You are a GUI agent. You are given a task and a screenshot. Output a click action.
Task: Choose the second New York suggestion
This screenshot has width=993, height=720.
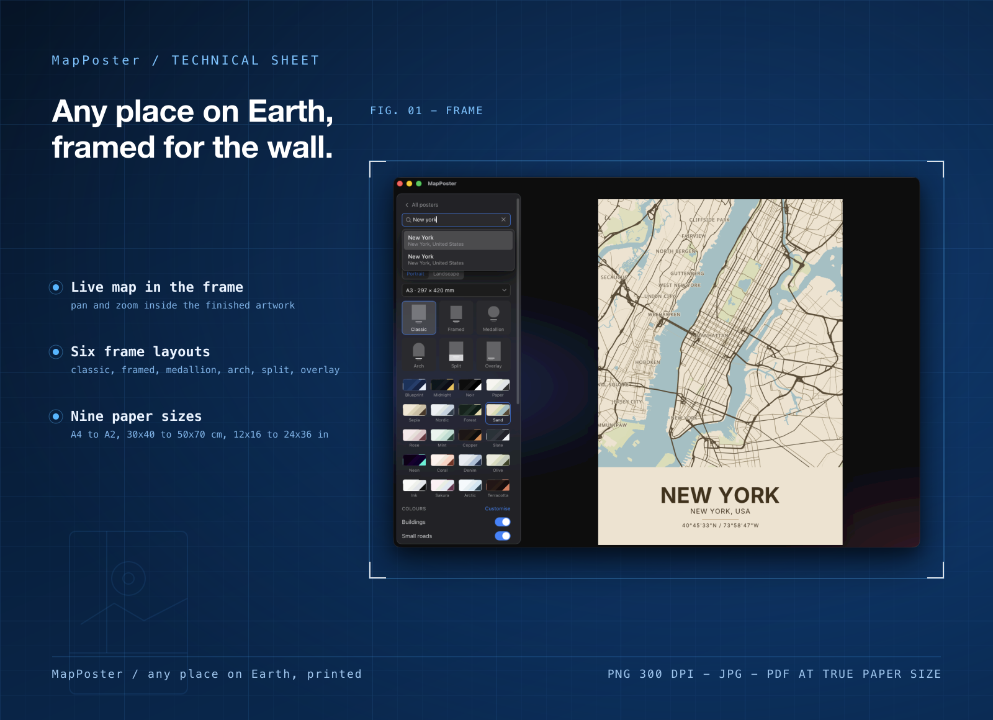click(x=458, y=259)
